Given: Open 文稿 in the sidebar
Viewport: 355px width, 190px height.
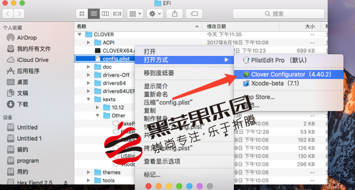Looking at the screenshot, I should 17,93.
